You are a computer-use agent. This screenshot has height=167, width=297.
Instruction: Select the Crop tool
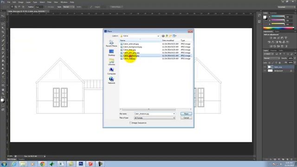click(x=3, y=32)
